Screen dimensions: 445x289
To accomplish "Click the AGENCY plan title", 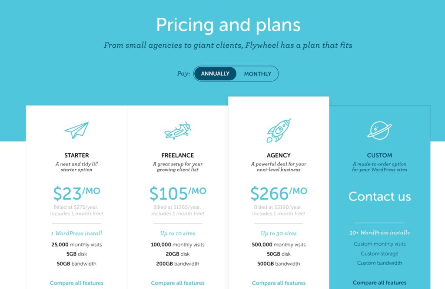I will point(279,155).
